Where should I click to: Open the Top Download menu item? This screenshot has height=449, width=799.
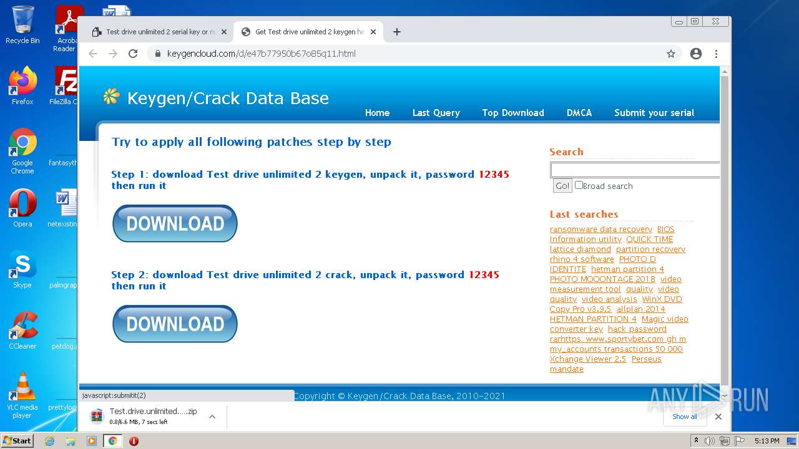pos(513,113)
